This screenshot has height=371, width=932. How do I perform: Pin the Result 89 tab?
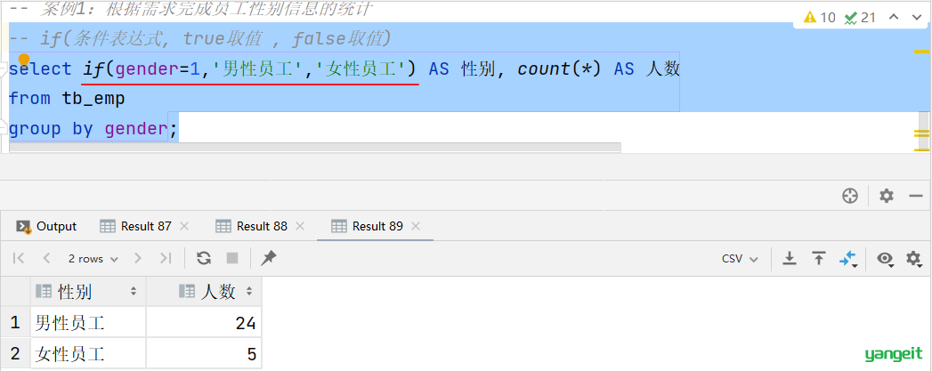point(269,258)
